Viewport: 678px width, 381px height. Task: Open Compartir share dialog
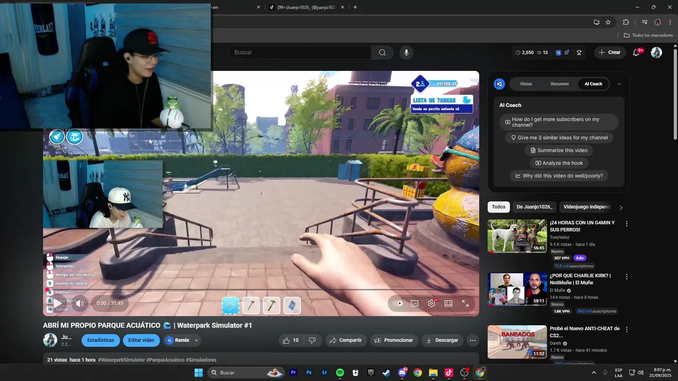tap(345, 340)
